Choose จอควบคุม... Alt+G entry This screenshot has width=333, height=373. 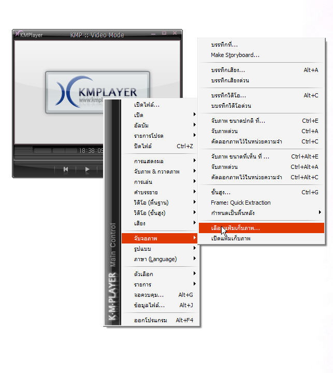(x=160, y=295)
